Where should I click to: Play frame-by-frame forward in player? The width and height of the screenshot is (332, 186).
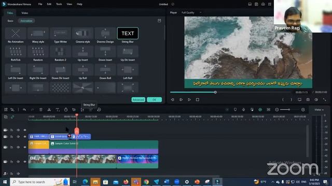click(181, 100)
